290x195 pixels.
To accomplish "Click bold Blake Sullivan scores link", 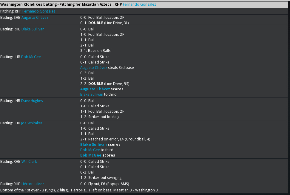I will click(x=93, y=145).
